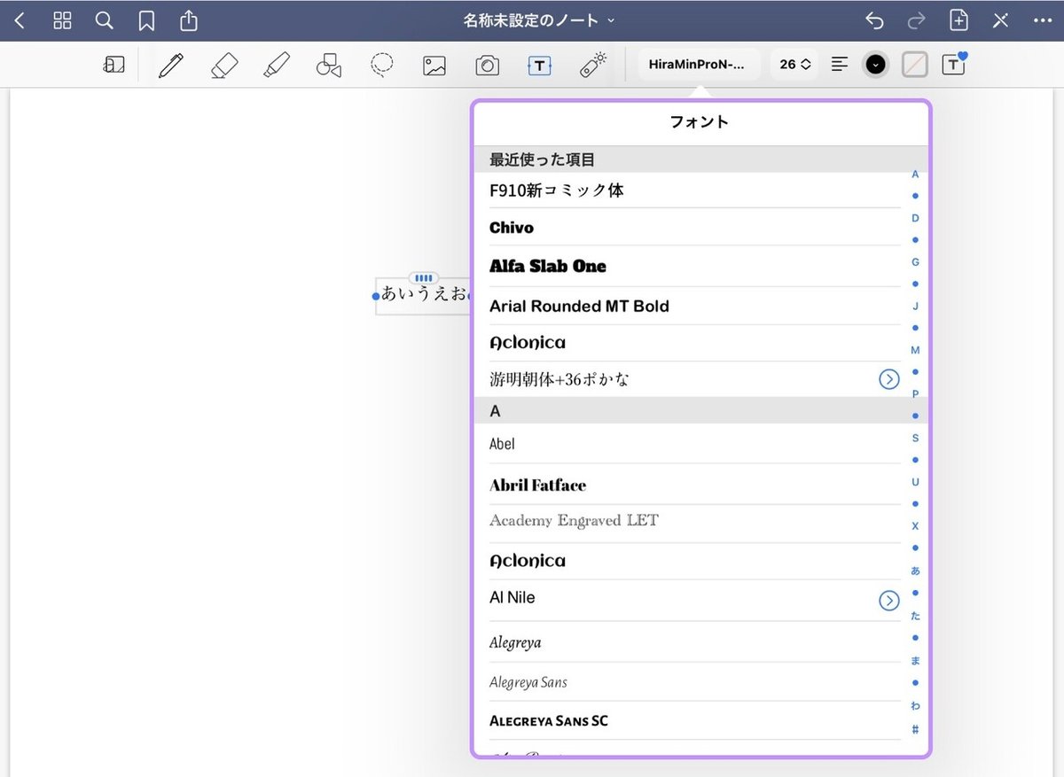Viewport: 1064px width, 777px height.
Task: Select the Image insert tool
Action: (x=434, y=65)
